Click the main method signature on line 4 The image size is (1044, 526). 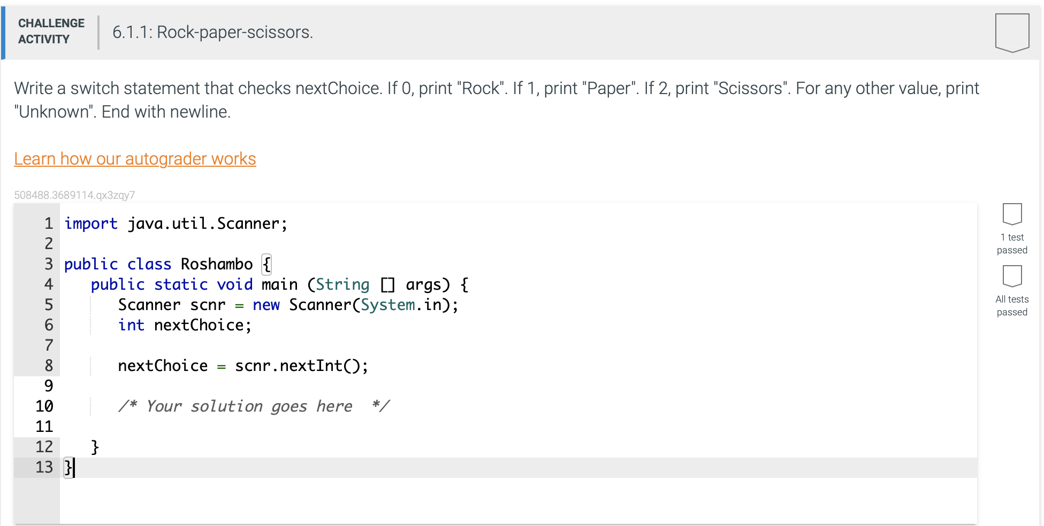[x=278, y=284]
